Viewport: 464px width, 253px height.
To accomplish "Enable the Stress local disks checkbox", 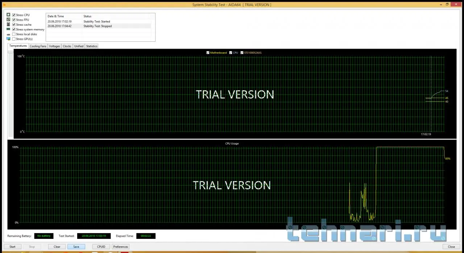I will 14,34.
